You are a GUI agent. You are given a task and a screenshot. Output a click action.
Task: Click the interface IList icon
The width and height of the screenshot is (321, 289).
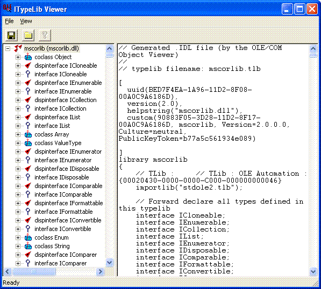pos(28,126)
